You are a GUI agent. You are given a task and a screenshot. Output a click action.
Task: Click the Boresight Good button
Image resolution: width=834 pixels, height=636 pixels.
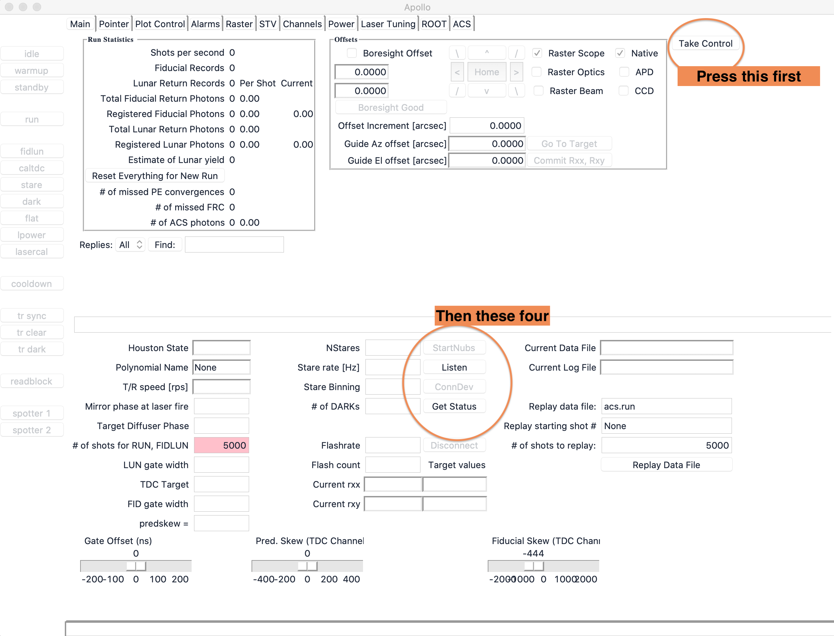click(391, 108)
